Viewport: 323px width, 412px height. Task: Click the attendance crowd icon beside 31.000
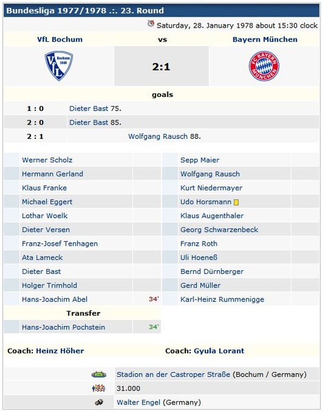pos(98,388)
